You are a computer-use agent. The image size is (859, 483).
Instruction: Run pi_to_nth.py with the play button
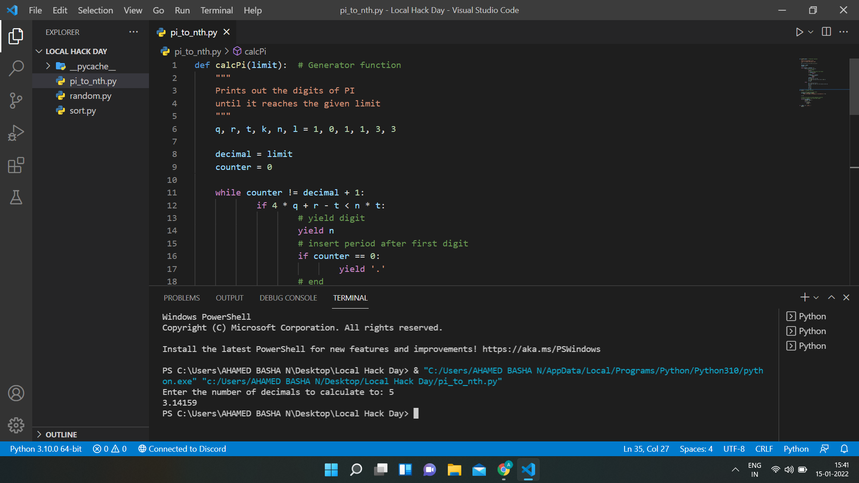click(x=800, y=32)
